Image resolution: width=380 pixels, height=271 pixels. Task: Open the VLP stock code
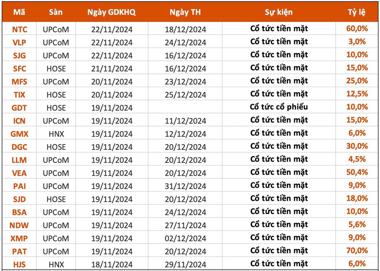20,42
